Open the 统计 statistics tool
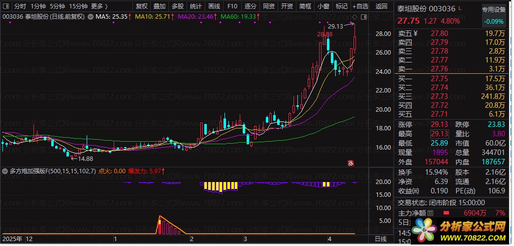Image resolution: width=514 pixels, height=246 pixels. [x=195, y=6]
